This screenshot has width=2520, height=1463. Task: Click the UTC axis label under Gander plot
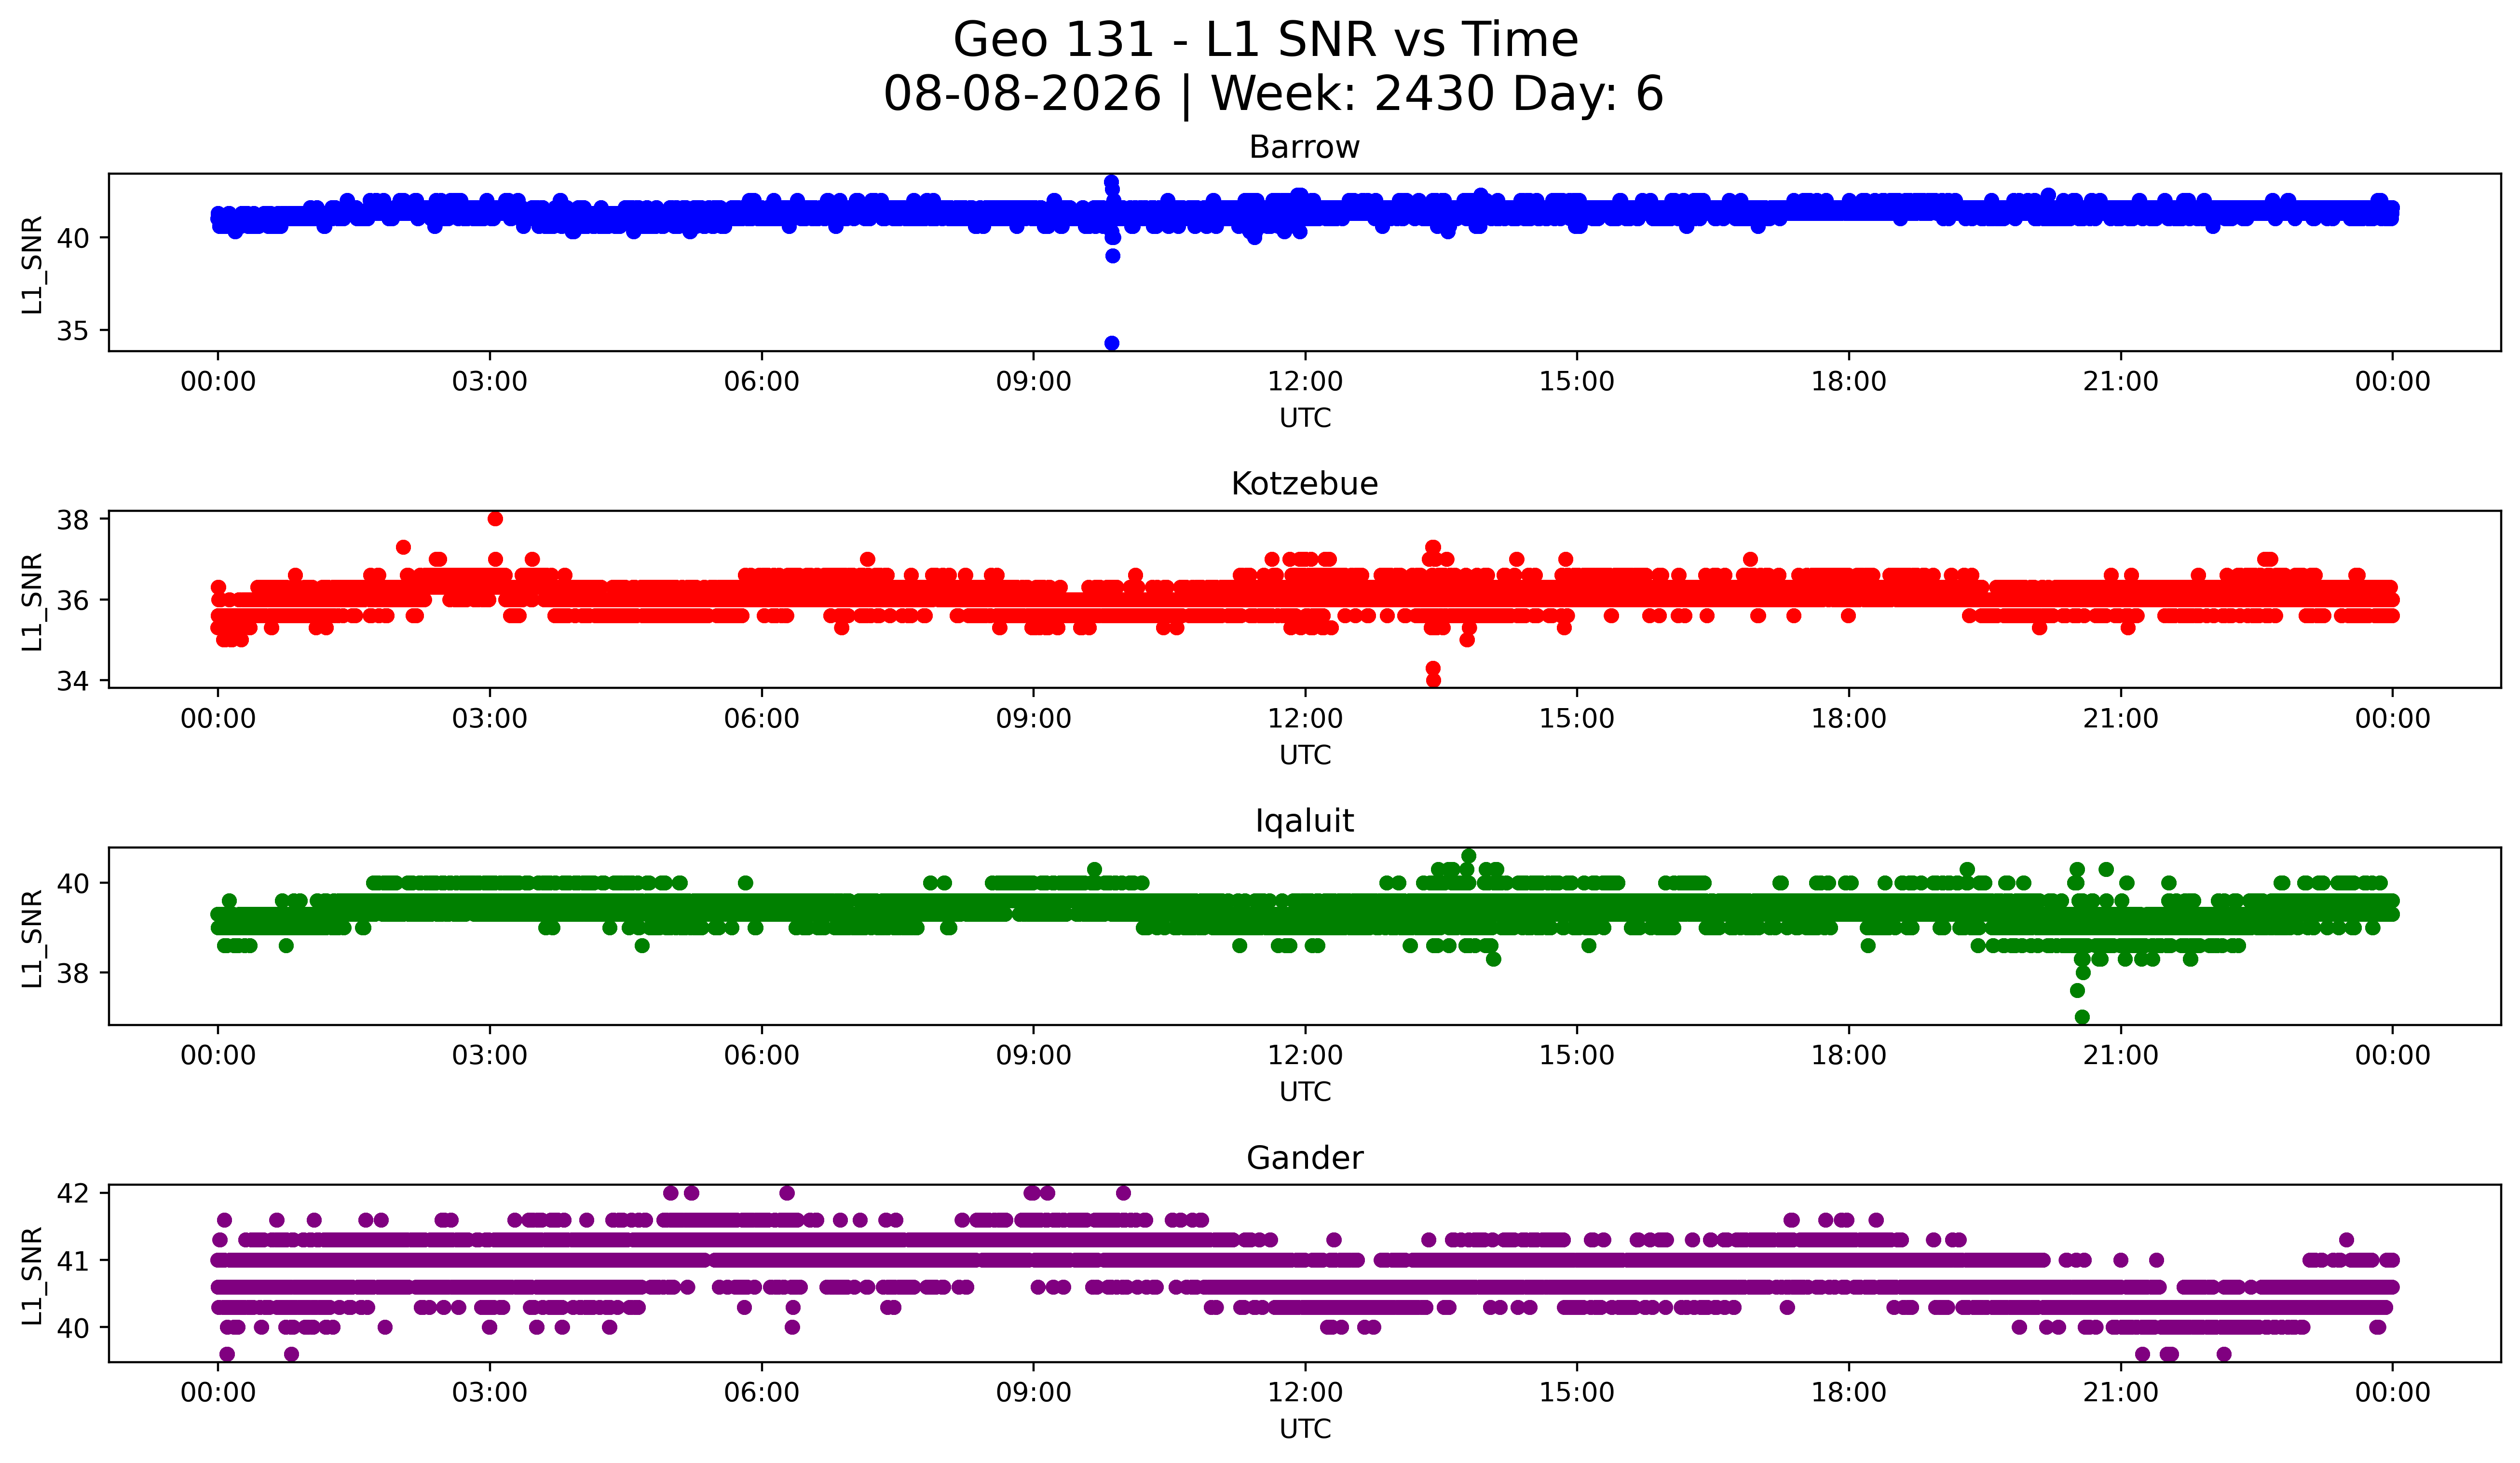1305,1429
